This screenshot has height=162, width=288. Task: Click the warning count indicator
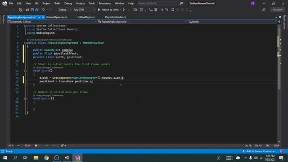click(37, 145)
